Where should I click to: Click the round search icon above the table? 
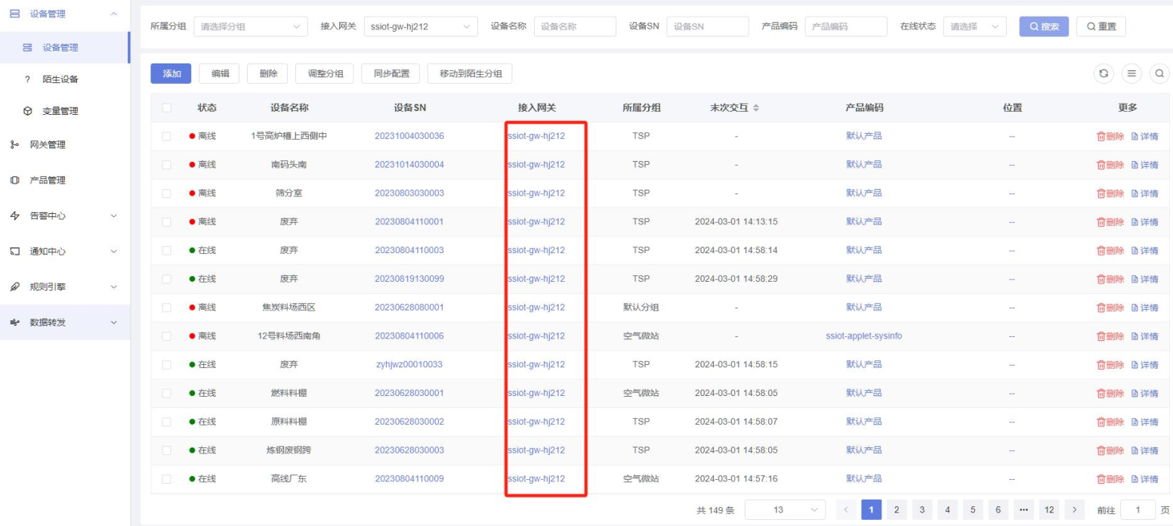(x=1158, y=73)
